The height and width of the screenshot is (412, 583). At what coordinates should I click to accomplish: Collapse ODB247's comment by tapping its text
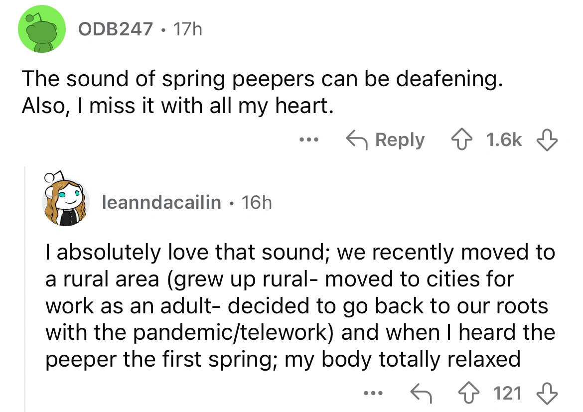pyautogui.click(x=259, y=92)
